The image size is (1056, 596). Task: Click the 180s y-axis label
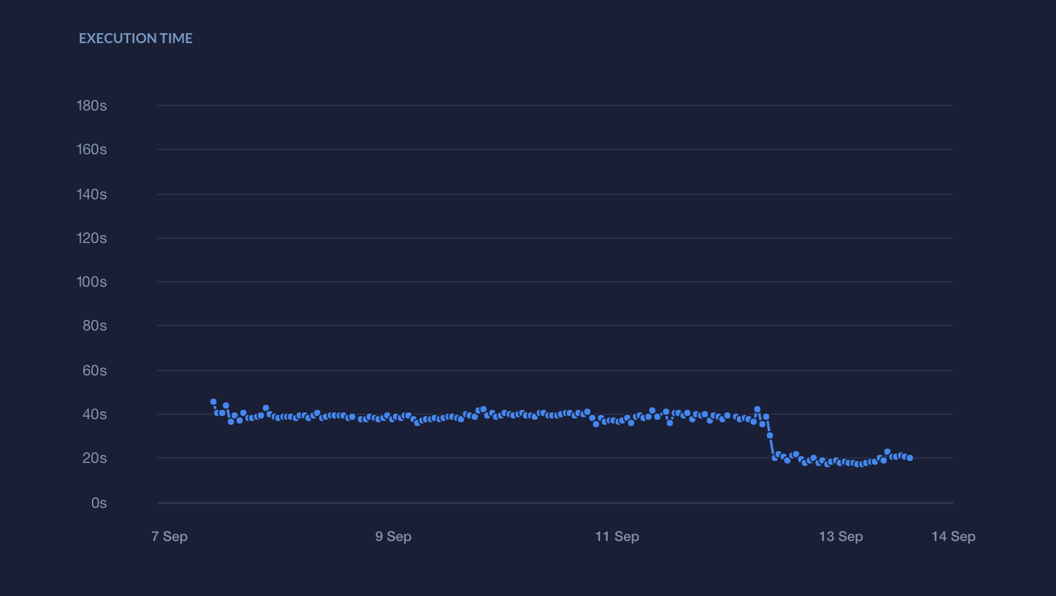tap(91, 106)
